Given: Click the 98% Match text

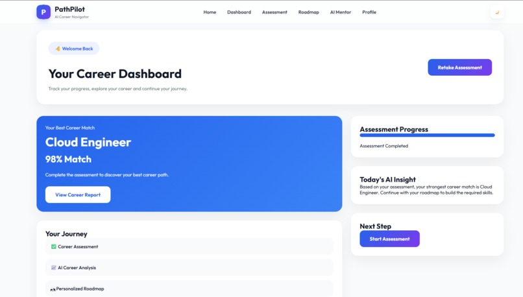Looking at the screenshot, I should (68, 160).
